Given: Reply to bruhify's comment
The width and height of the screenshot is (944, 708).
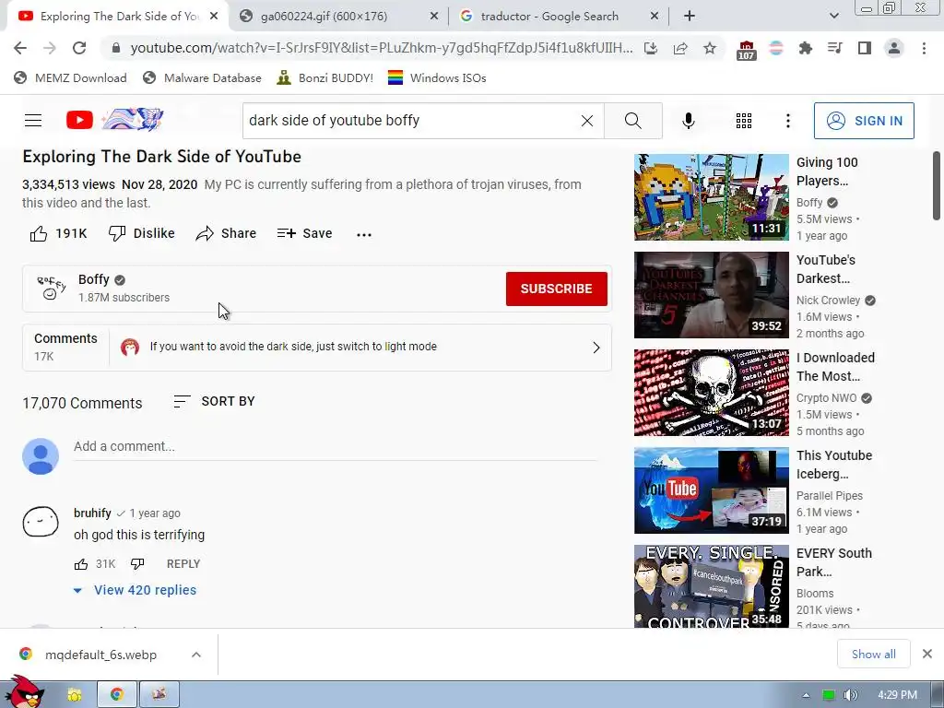Looking at the screenshot, I should (183, 564).
